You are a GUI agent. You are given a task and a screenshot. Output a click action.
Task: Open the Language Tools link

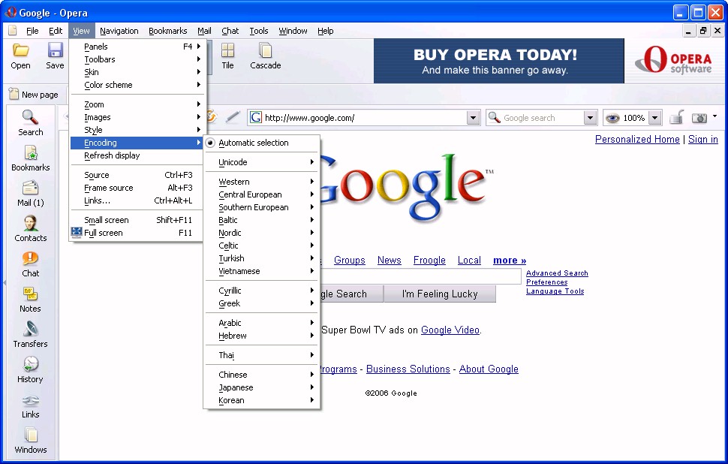pyautogui.click(x=555, y=291)
